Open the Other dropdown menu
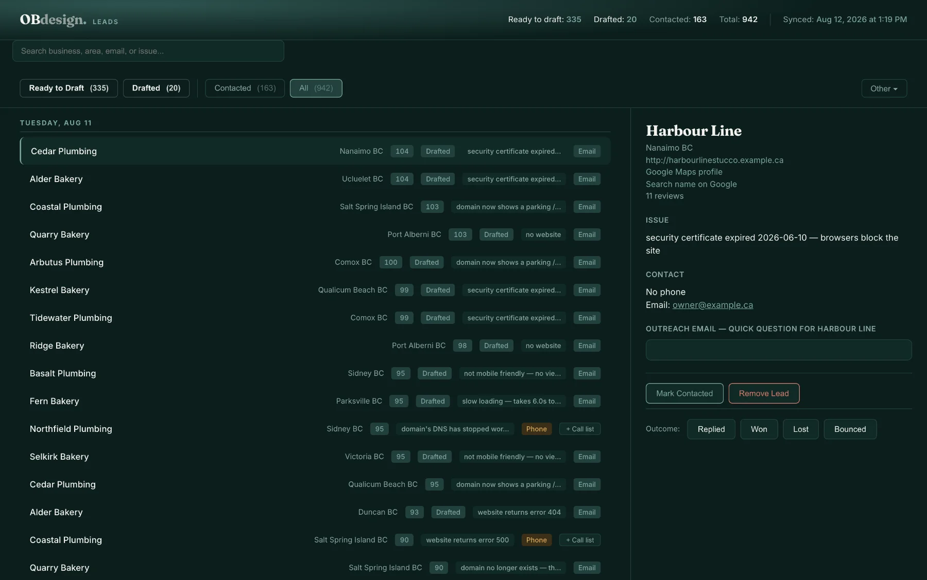Viewport: 927px width, 580px height. [884, 88]
